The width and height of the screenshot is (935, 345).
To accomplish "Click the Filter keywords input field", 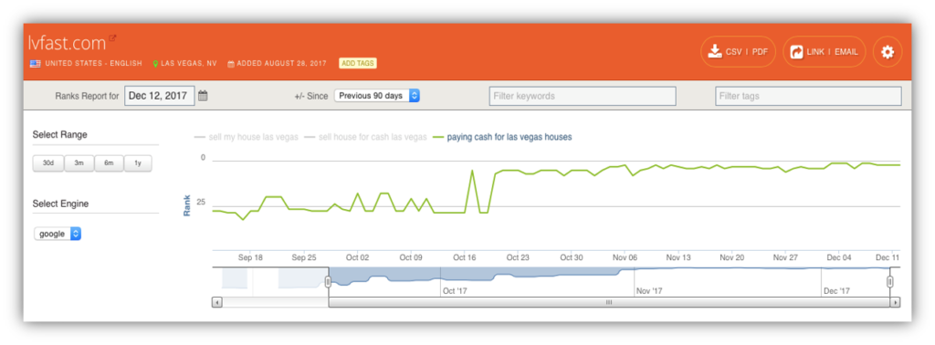I will pos(583,96).
